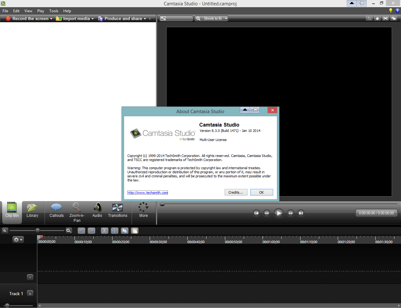Screen dimensions: 401x308
Task: Open the Play menu
Action: pos(41,11)
